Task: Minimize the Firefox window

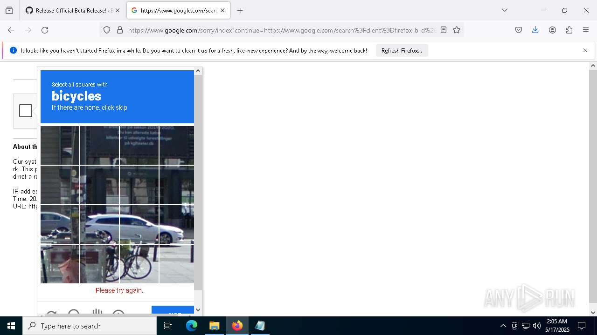Action: click(x=543, y=10)
